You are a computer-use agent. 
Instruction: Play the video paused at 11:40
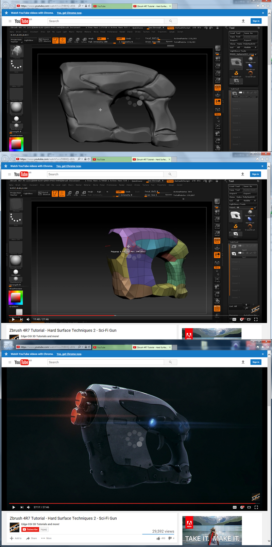pos(13,319)
